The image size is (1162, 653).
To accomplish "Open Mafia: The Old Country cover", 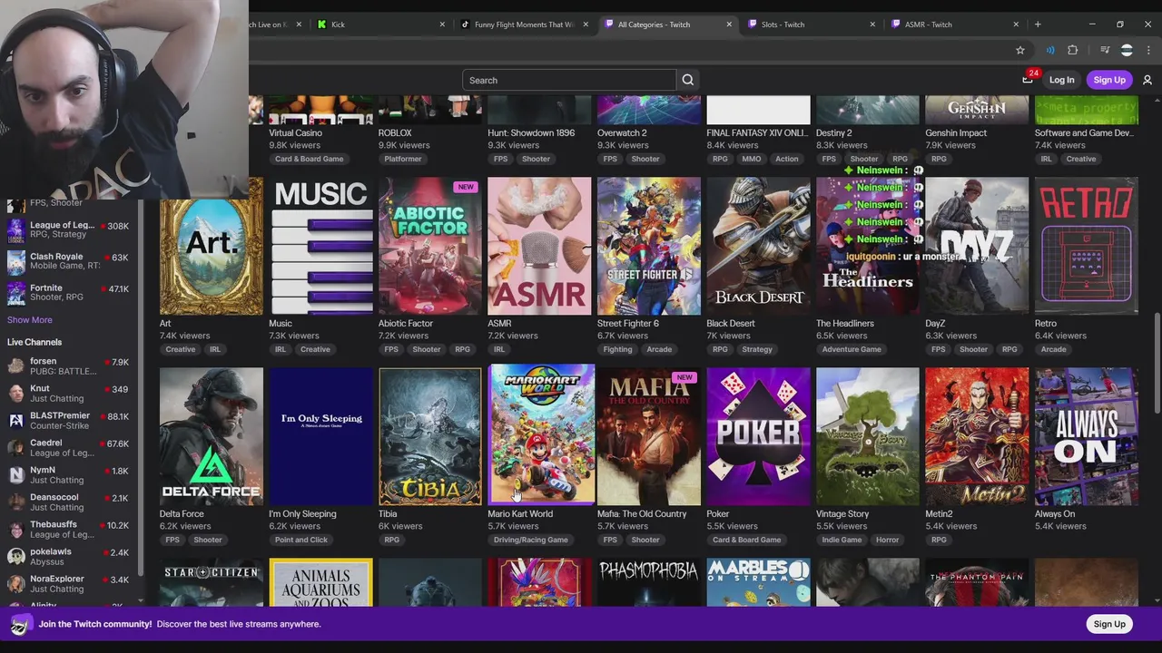I will tap(649, 436).
